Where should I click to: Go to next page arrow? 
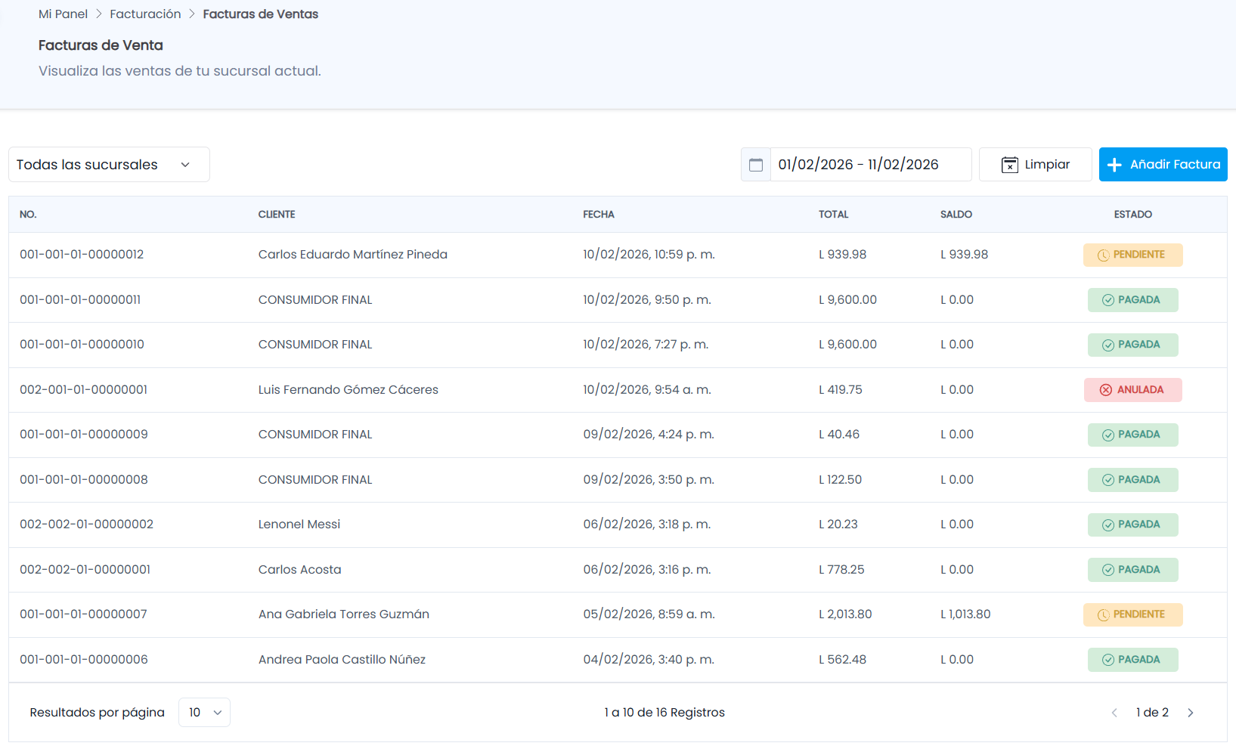click(1191, 713)
